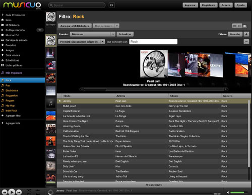The width and height of the screenshot is (252, 195).
Task: Sort by Artista column header
Action: tap(142, 96)
